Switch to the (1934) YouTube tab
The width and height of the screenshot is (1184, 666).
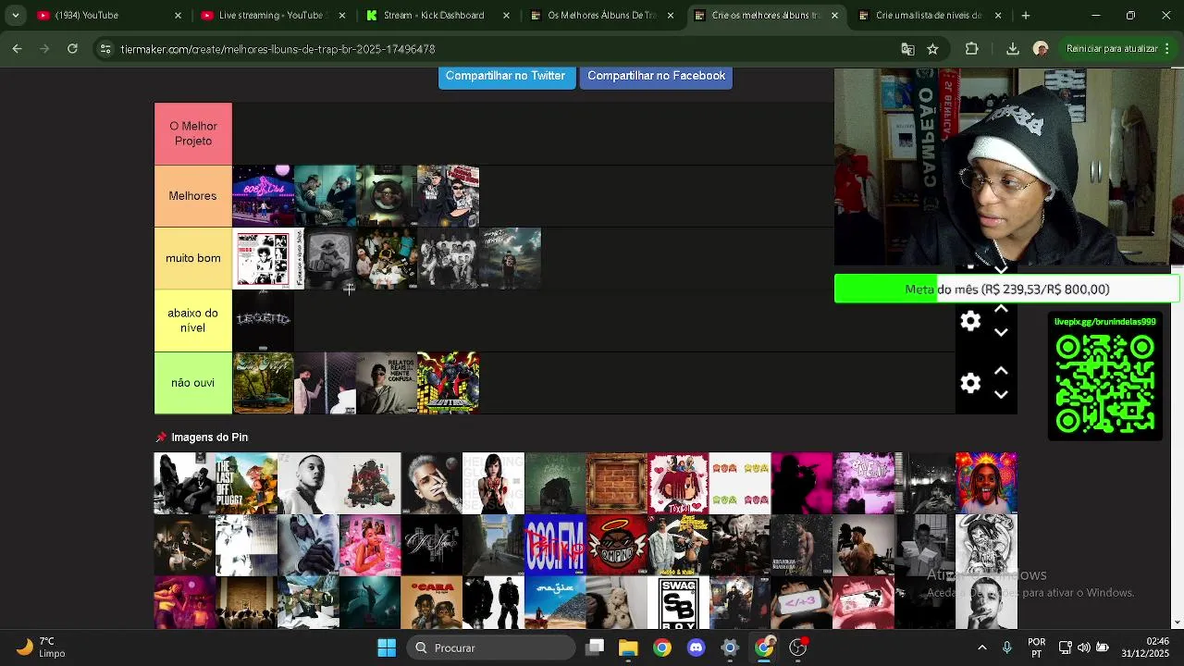tap(107, 16)
